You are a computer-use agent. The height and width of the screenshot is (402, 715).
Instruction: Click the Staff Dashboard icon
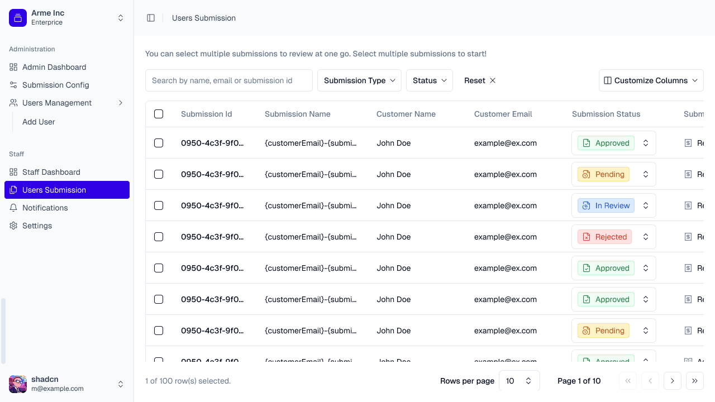pos(12,172)
